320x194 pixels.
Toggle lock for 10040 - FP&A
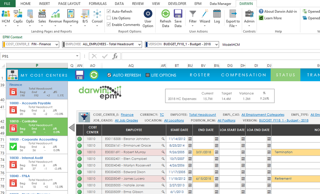(x=13, y=183)
